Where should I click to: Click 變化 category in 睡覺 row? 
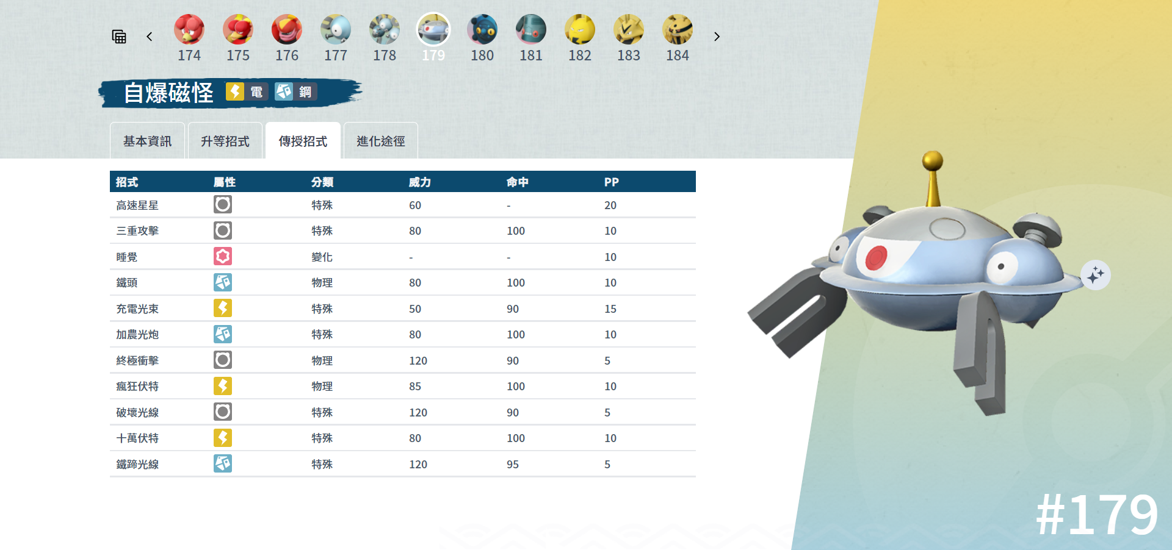click(x=322, y=257)
